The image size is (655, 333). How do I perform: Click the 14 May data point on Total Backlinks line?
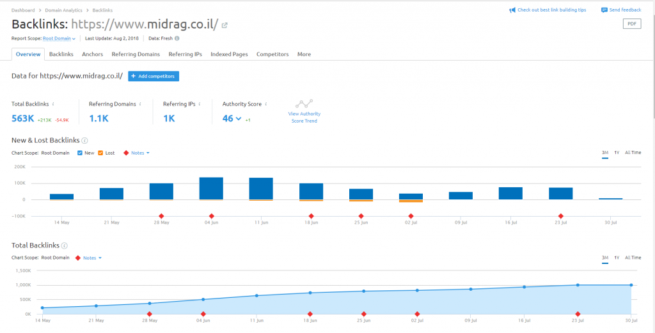(42, 308)
